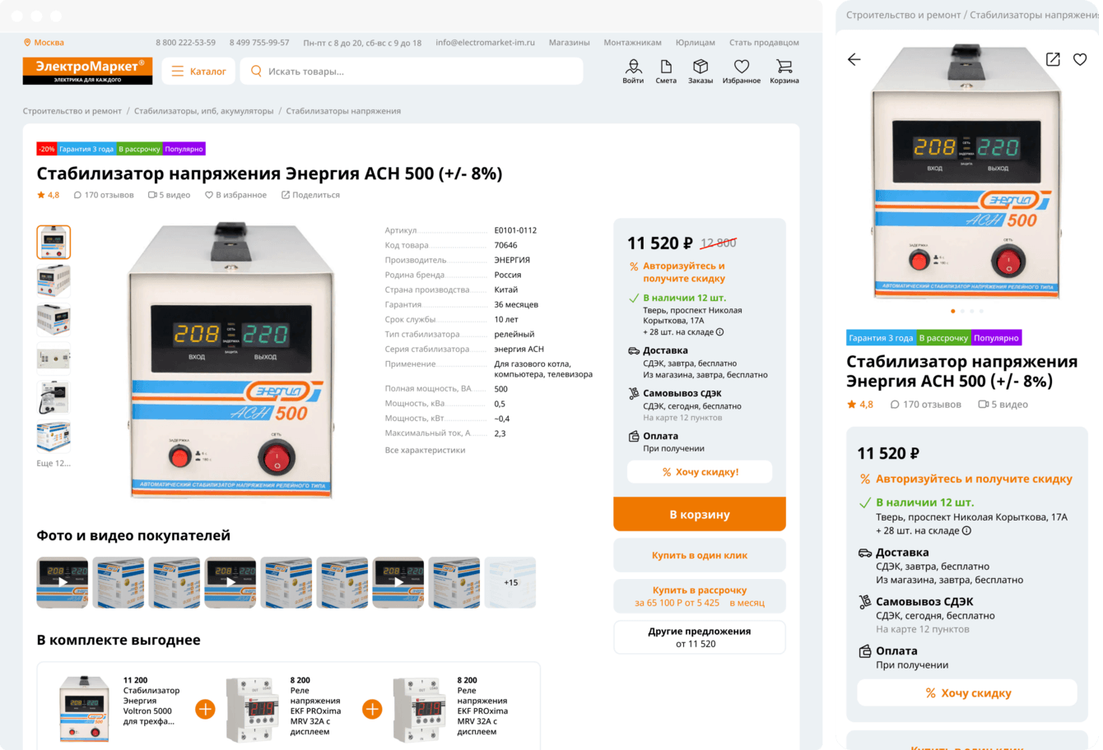Click 170 отзывов in mobile panel
The height and width of the screenshot is (750, 1103).
click(x=925, y=405)
